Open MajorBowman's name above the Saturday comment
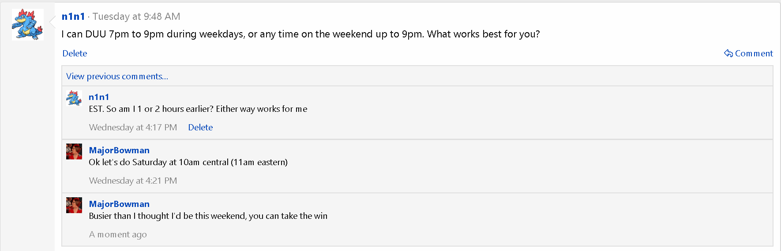781x251 pixels. tap(119, 150)
